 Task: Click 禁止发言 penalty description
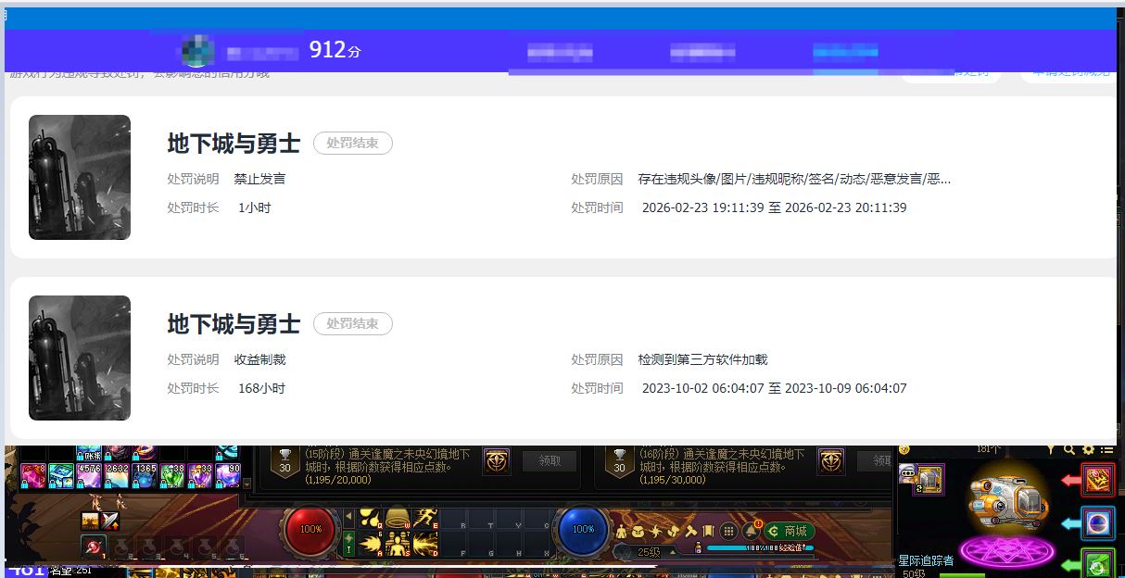(x=259, y=179)
